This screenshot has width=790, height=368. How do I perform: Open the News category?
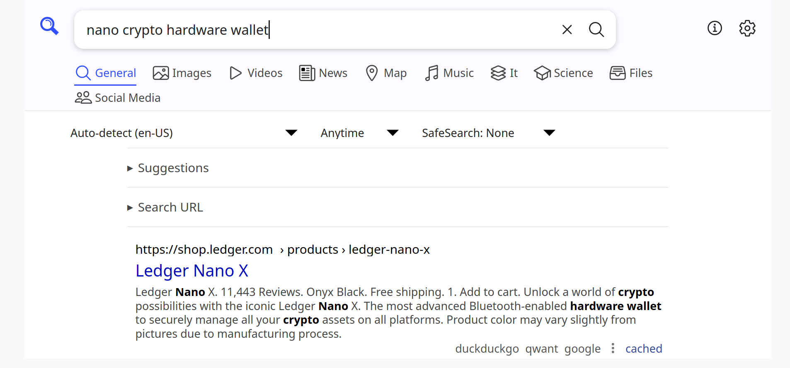[x=323, y=73]
